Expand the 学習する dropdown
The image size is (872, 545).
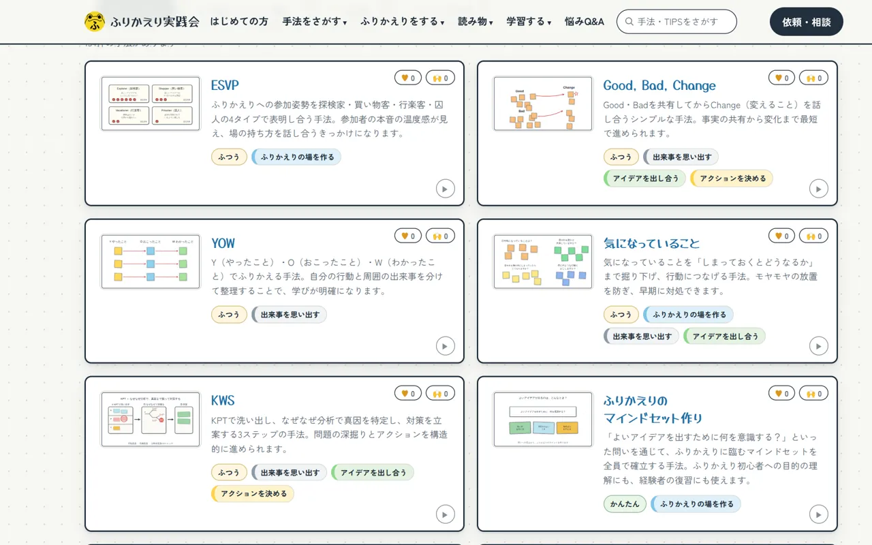click(529, 22)
